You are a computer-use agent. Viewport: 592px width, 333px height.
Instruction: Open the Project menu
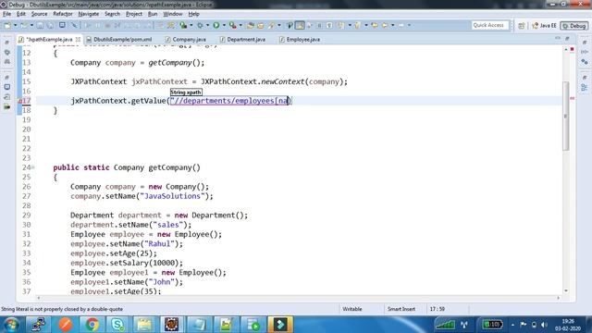click(x=134, y=14)
